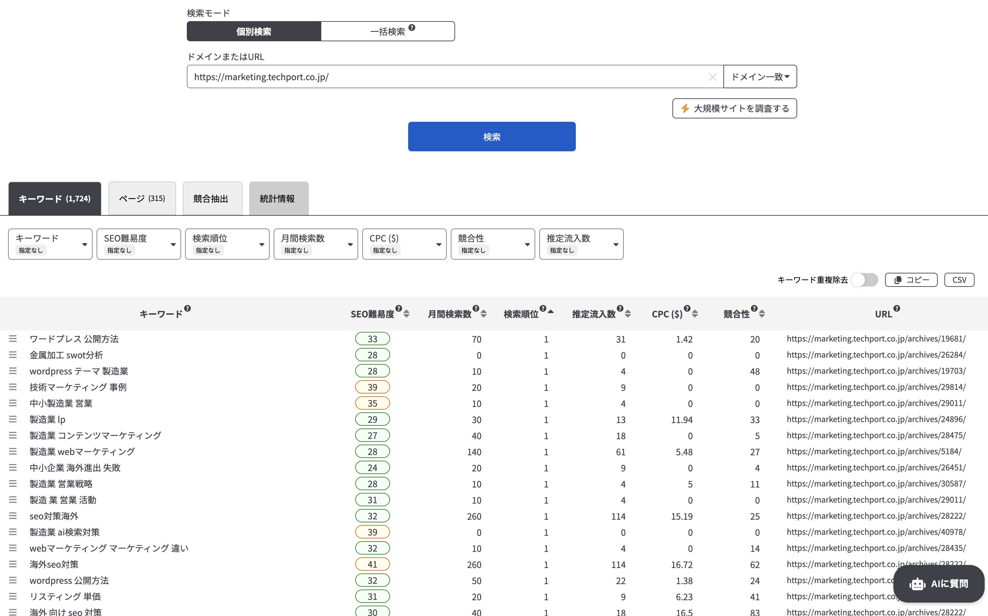Click row menu icon for ワードプレス 公開方法

click(13, 339)
